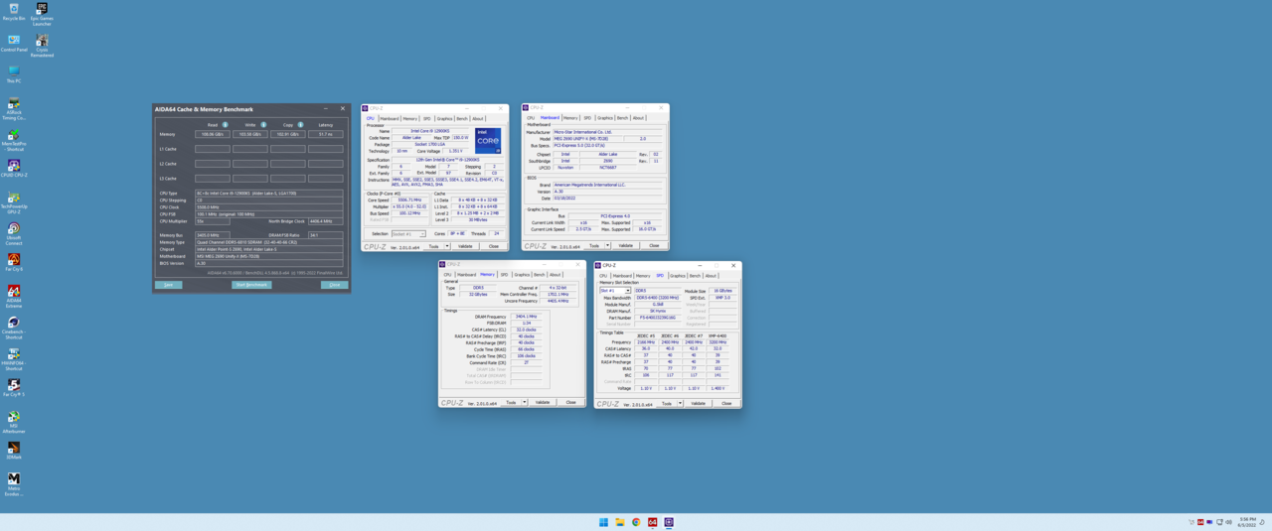Screen dimensions: 1272x531
Task: Click Save in the AIDA64 benchmark window
Action: (x=168, y=285)
